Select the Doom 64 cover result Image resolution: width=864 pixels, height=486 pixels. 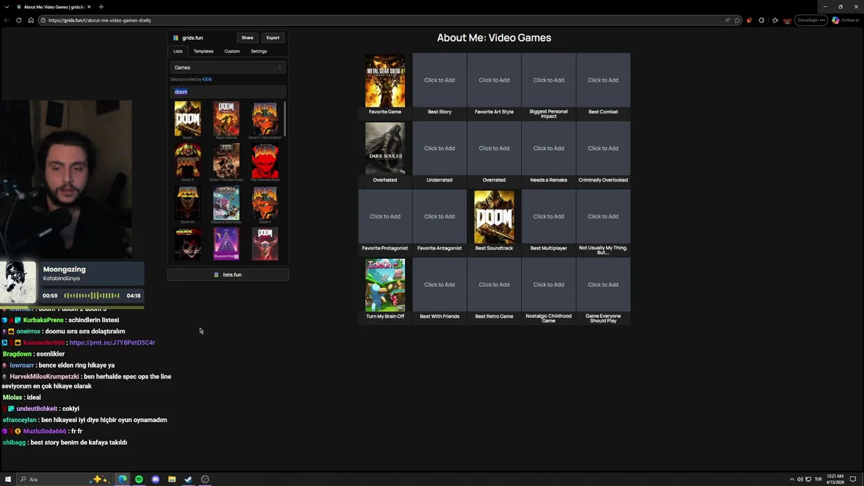[188, 202]
